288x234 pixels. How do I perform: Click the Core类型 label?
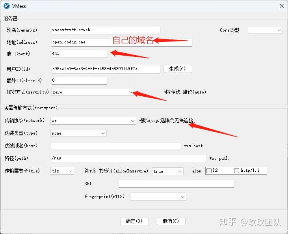pyautogui.click(x=229, y=30)
